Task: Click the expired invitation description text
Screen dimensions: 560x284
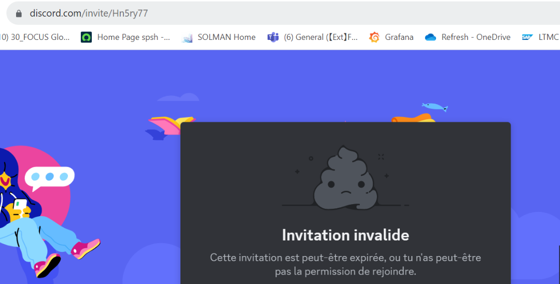Action: (x=345, y=264)
